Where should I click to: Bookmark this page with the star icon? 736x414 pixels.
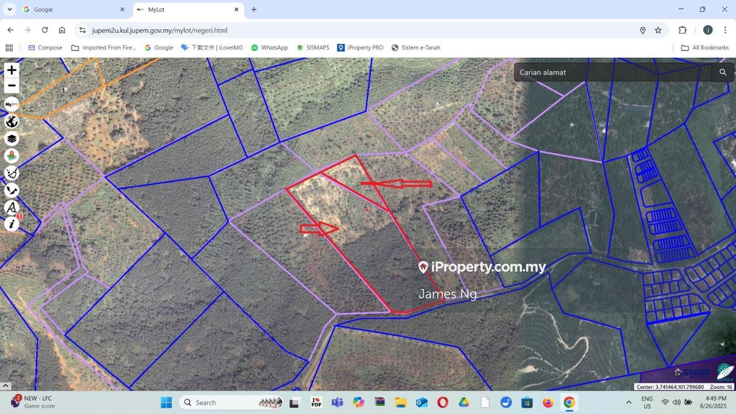[658, 31]
